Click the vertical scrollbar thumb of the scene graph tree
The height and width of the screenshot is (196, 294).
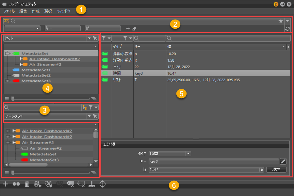pos(96,135)
